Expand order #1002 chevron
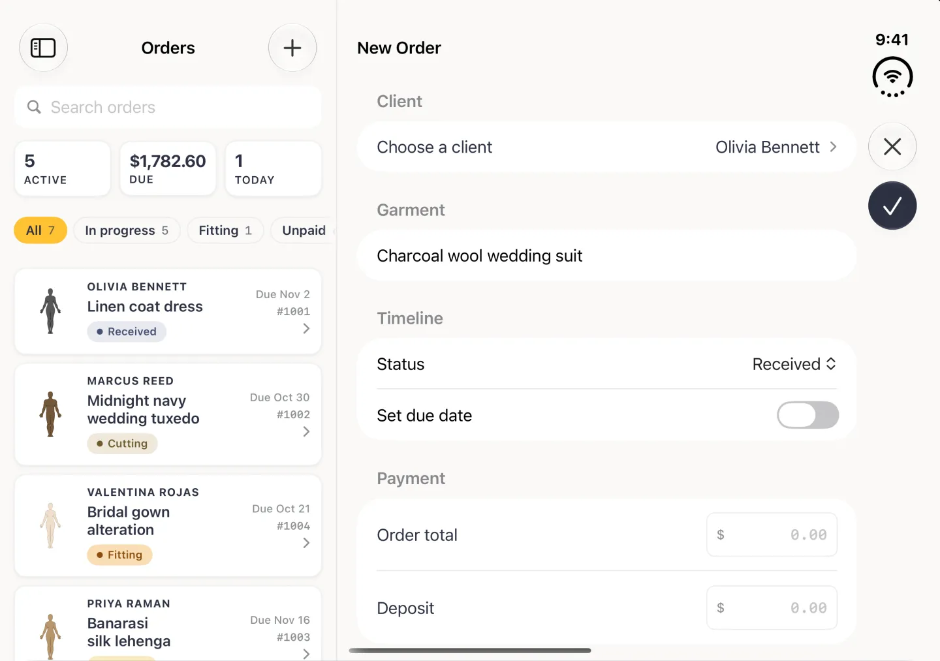The height and width of the screenshot is (661, 940). point(306,432)
